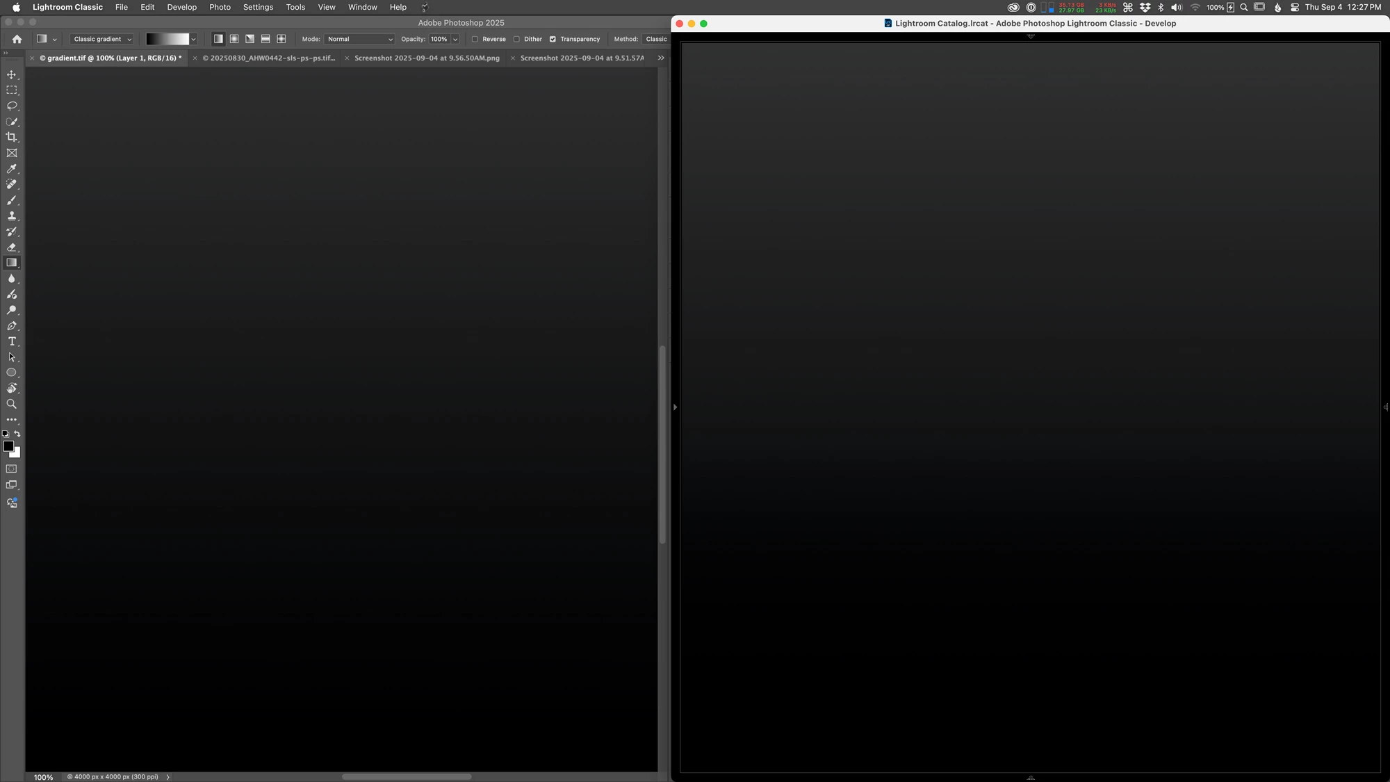Enable the Dither checkbox
Image resolution: width=1390 pixels, height=782 pixels.
point(516,40)
